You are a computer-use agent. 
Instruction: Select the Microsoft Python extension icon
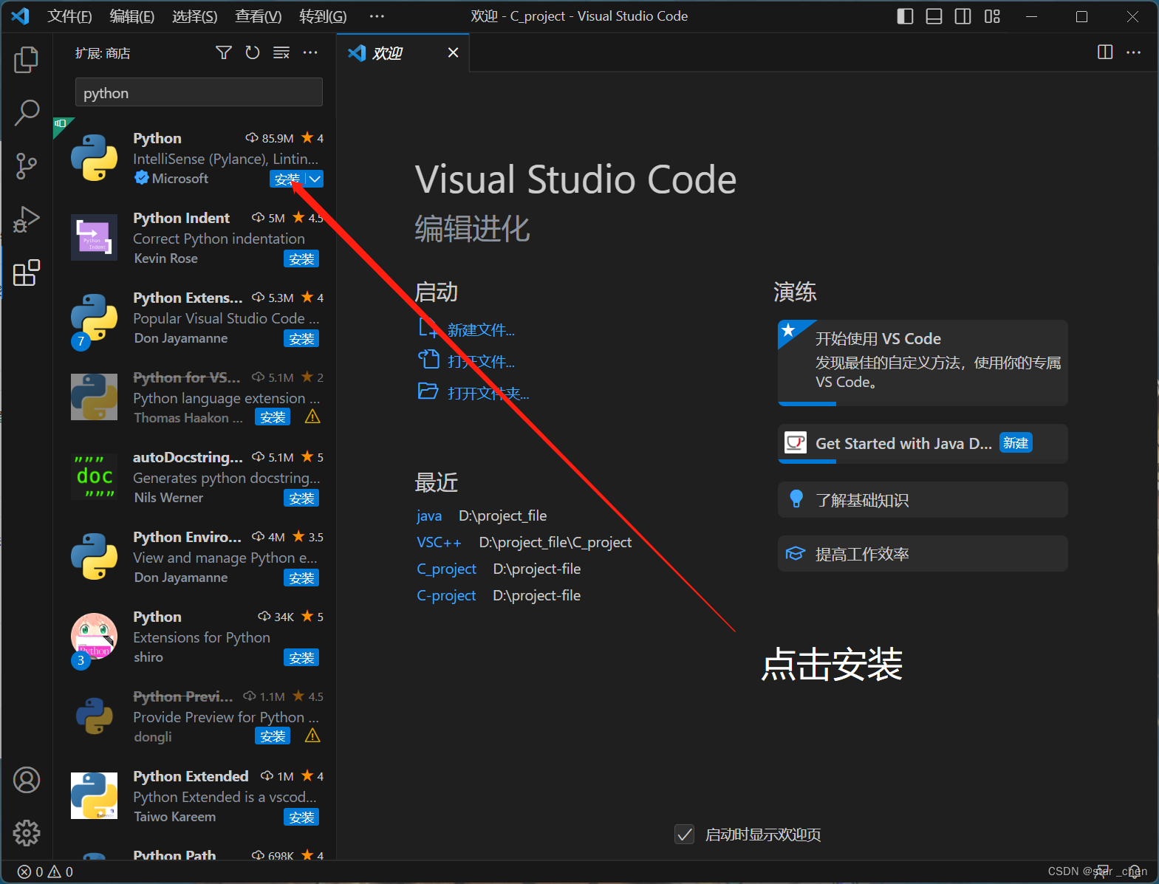[94, 157]
